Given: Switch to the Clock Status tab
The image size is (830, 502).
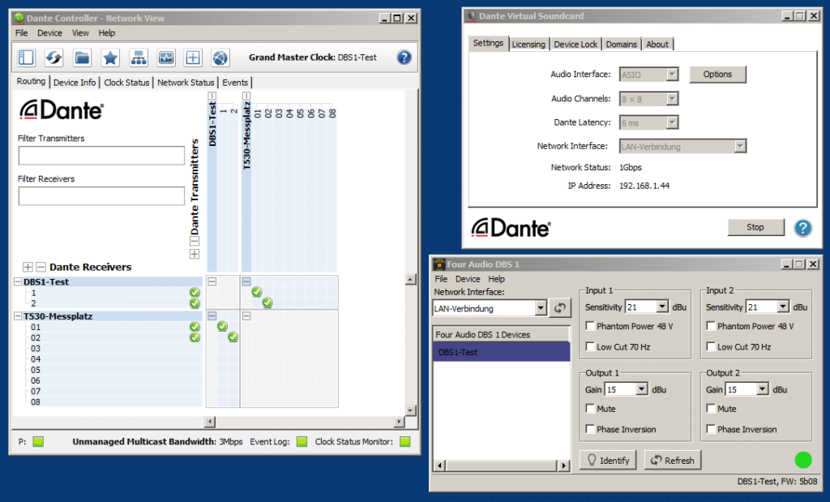Looking at the screenshot, I should 126,83.
